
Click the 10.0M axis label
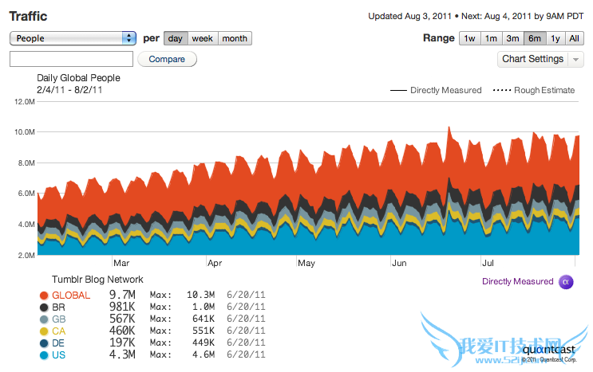25,132
